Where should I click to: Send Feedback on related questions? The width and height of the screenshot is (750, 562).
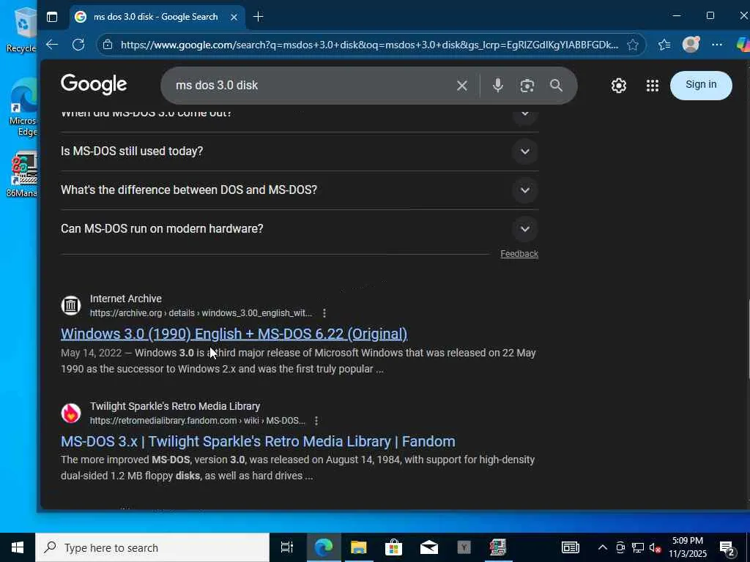tap(519, 254)
